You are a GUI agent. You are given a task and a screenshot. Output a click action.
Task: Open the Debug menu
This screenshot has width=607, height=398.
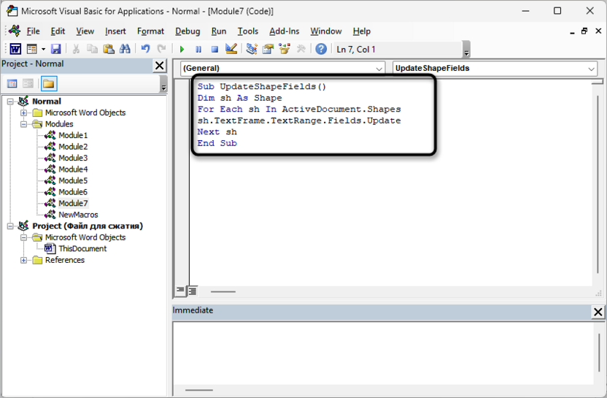(187, 31)
